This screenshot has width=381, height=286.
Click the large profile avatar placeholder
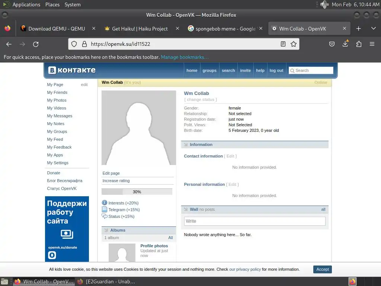tap(139, 128)
